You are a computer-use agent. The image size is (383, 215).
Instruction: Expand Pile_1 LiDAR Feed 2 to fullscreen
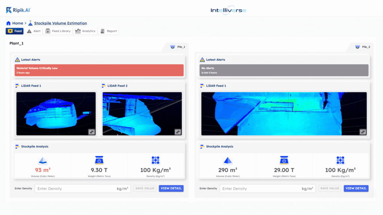(x=178, y=131)
